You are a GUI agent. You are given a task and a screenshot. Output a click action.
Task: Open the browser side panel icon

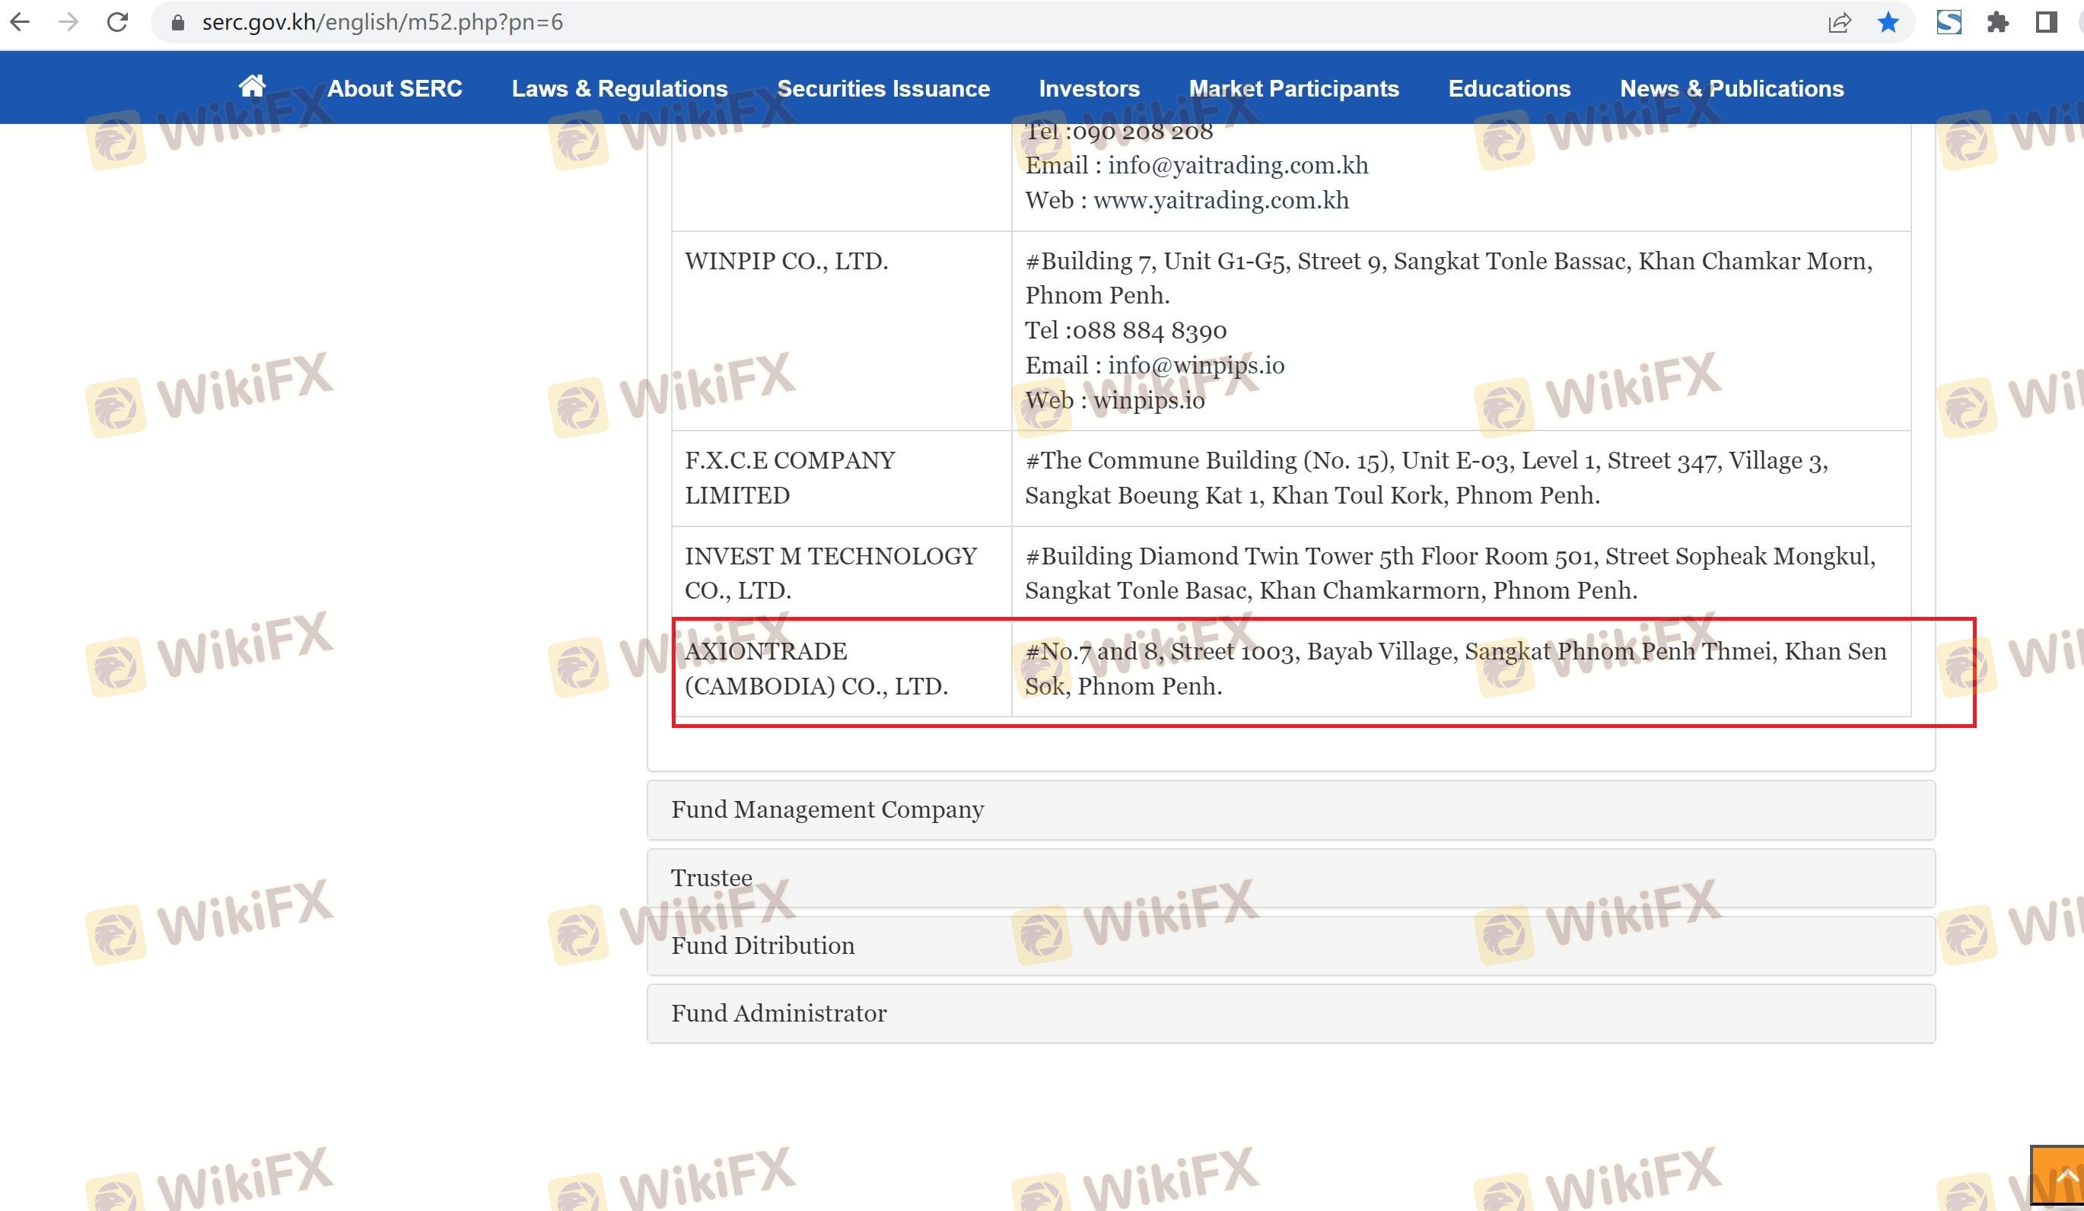click(2046, 22)
